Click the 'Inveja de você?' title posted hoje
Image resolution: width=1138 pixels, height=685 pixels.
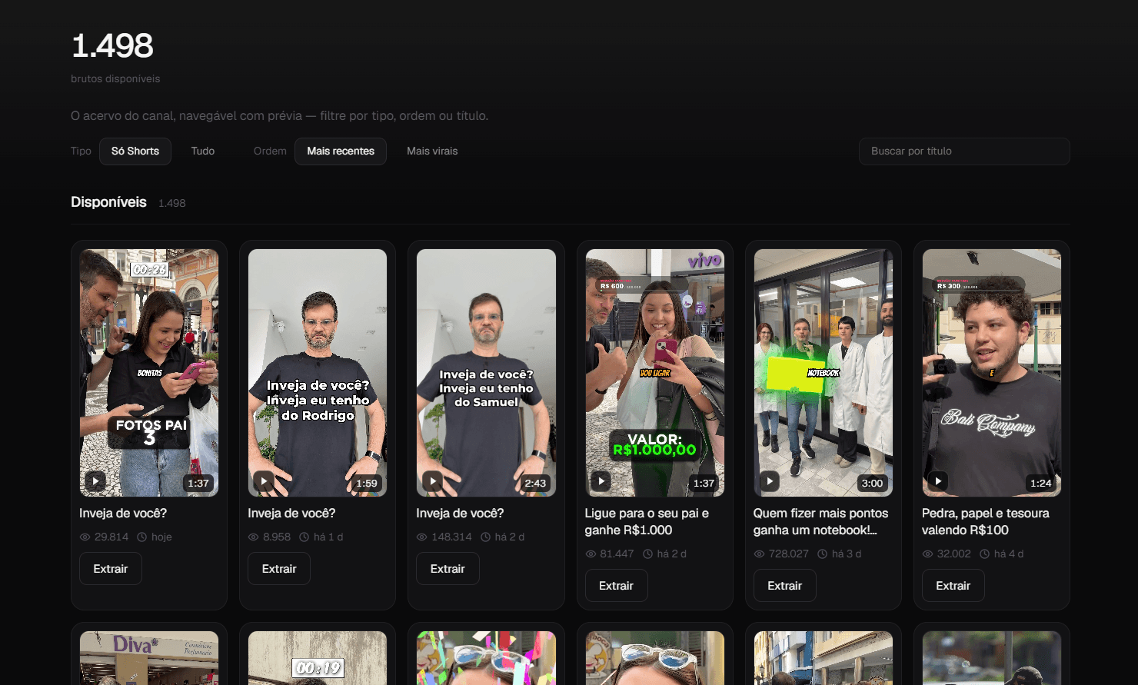pyautogui.click(x=123, y=514)
